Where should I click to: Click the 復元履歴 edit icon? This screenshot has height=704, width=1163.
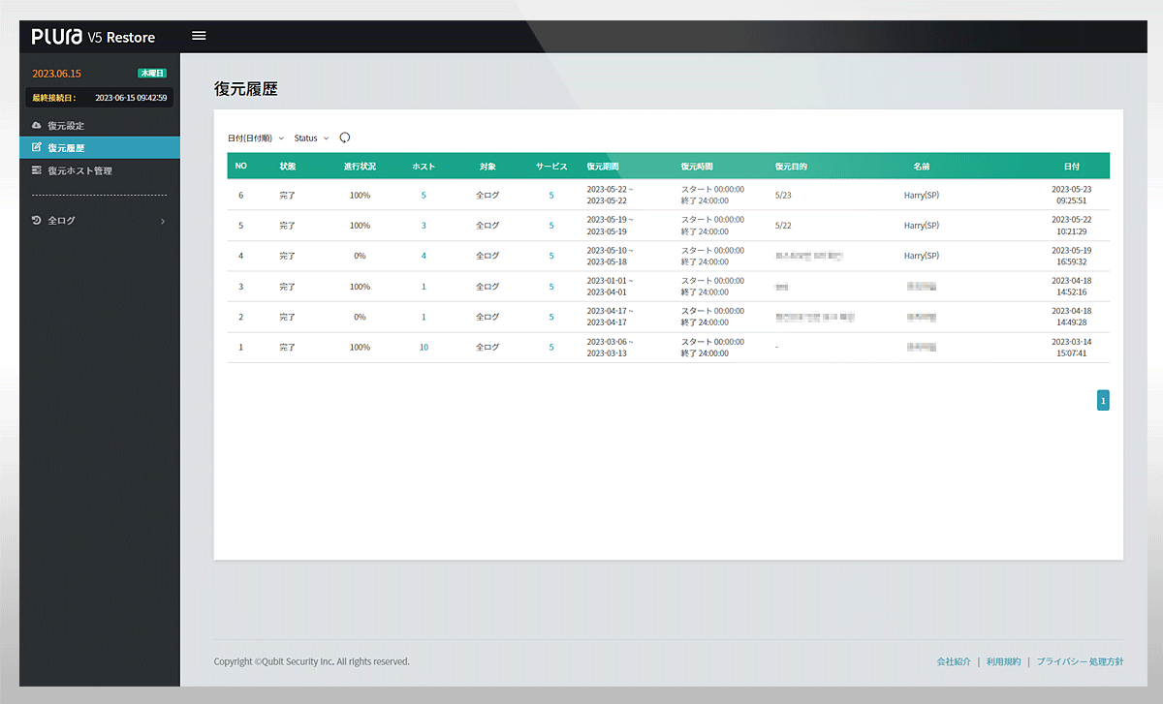click(37, 148)
